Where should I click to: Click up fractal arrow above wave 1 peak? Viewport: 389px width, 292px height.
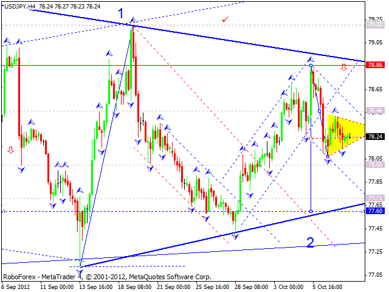click(133, 19)
